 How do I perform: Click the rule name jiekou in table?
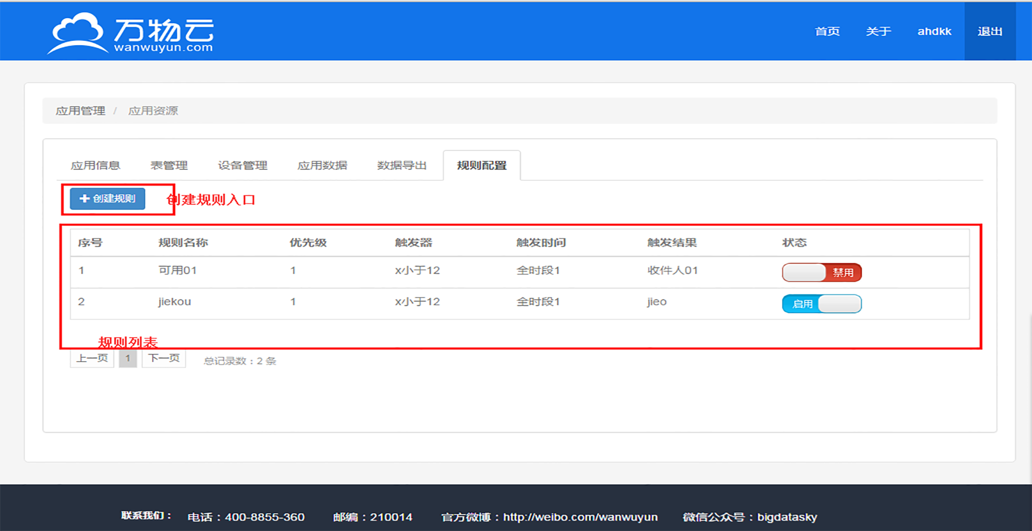pos(174,302)
